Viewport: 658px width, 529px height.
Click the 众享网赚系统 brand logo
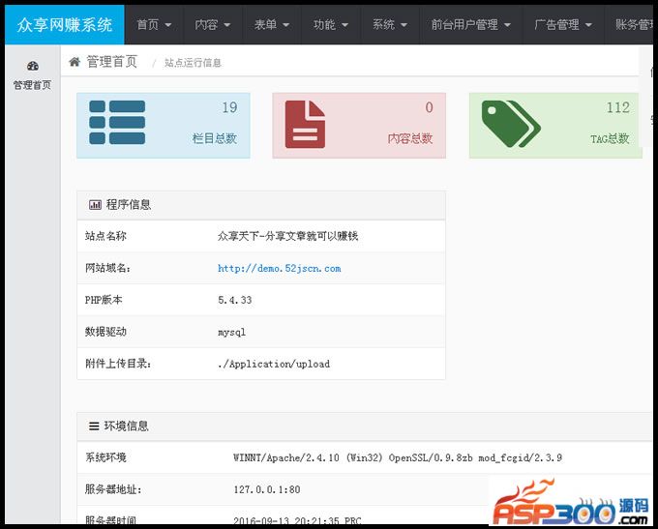(65, 25)
